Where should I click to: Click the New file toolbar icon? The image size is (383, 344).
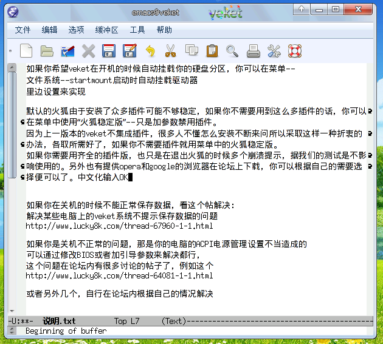coord(26,51)
